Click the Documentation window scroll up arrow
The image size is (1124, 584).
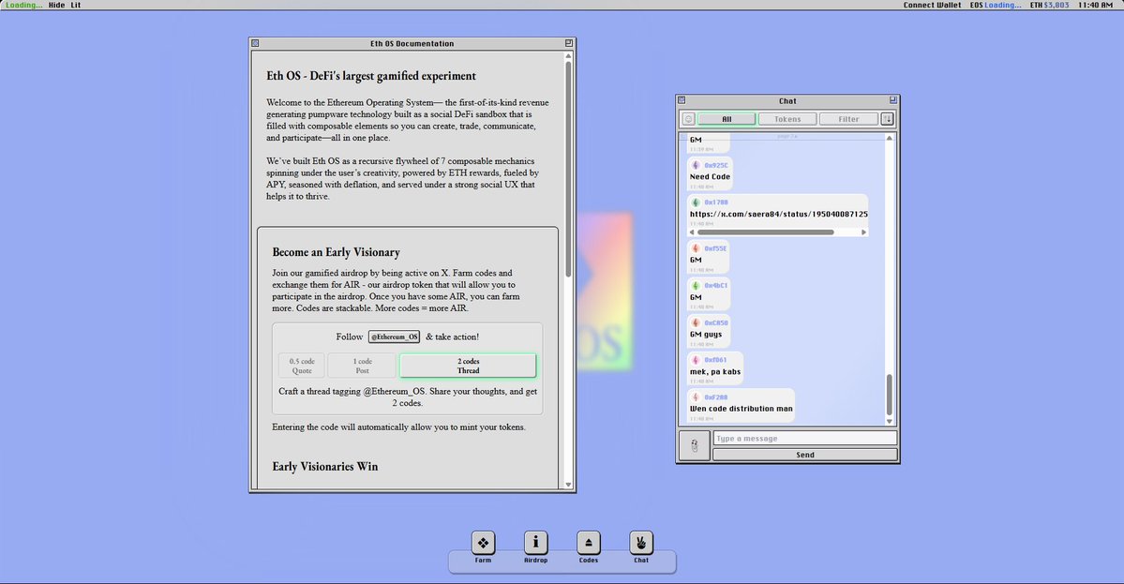click(x=568, y=55)
